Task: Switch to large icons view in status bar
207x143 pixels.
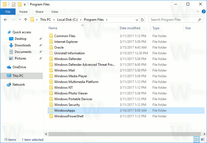Action: [202, 139]
